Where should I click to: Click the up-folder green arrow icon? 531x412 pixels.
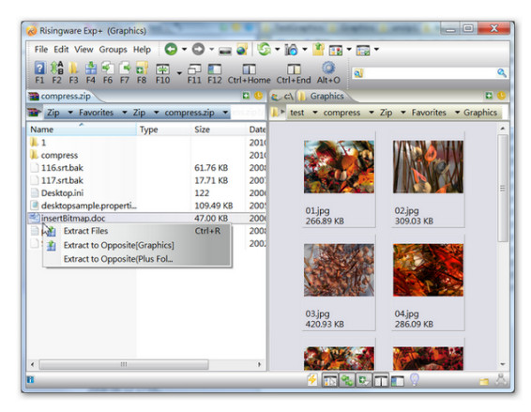click(x=318, y=50)
